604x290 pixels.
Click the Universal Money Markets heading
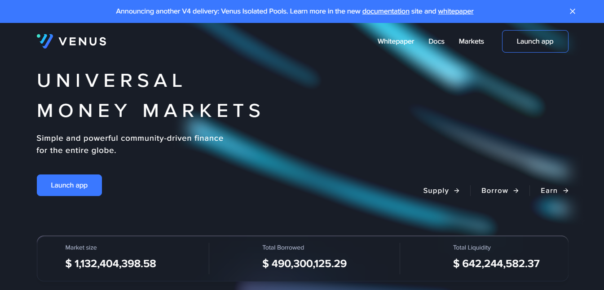[x=149, y=95]
